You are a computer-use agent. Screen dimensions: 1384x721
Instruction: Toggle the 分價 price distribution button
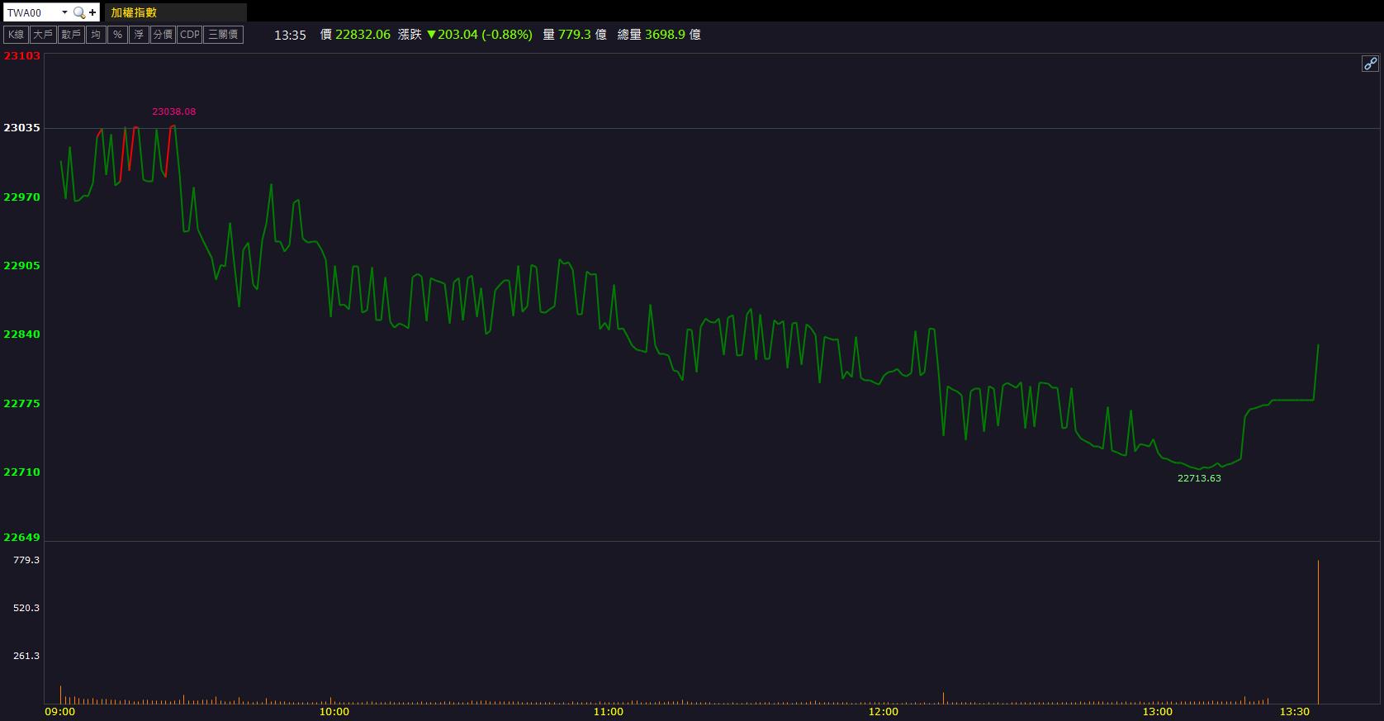coord(164,35)
